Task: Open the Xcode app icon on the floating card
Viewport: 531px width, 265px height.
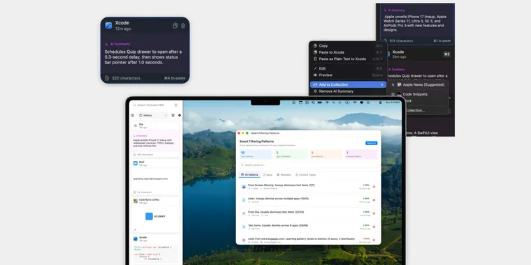Action: coord(108,26)
